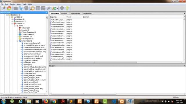Collapse the Databases (3) tree node
Screen dimensions: 186x104
tap(7, 15)
